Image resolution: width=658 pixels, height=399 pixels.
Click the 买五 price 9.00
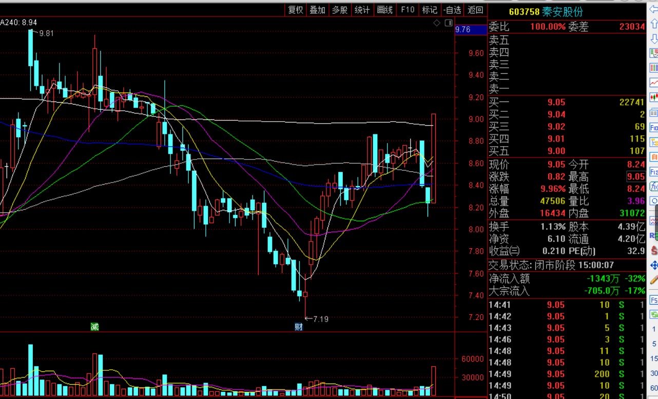tap(556, 151)
